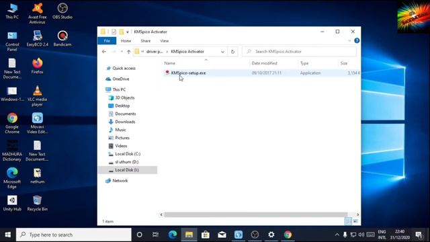Click the horizontal scrollbar in file list
The image size is (430, 242).
click(255, 214)
